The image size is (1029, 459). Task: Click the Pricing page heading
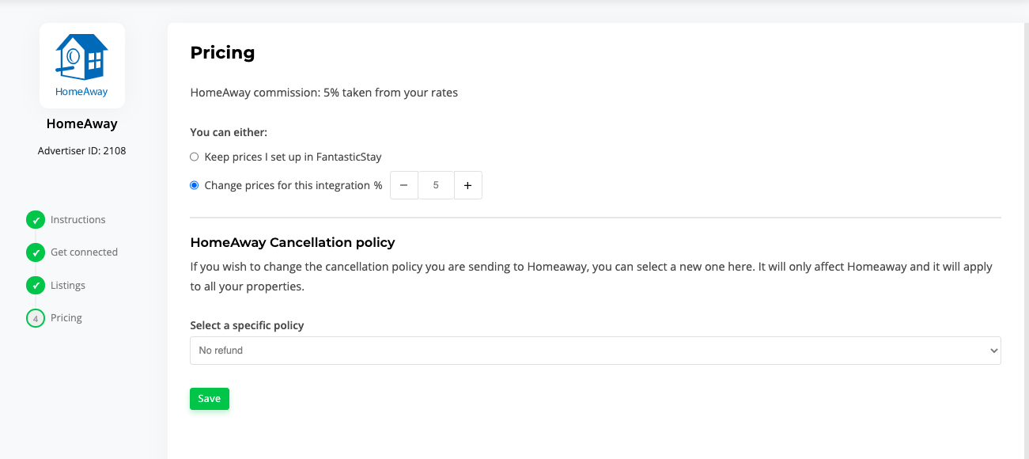tap(223, 53)
